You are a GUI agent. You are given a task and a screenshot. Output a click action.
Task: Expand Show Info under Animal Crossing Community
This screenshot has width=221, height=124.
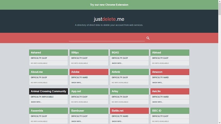click(36, 102)
